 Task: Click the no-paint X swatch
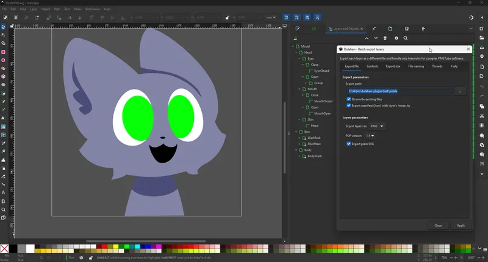click(4, 249)
